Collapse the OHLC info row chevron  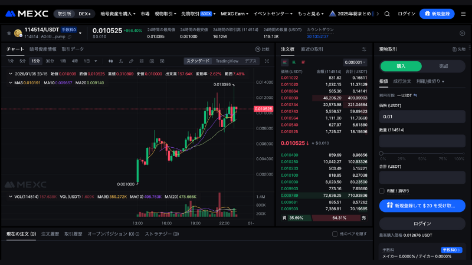[x=11, y=74]
